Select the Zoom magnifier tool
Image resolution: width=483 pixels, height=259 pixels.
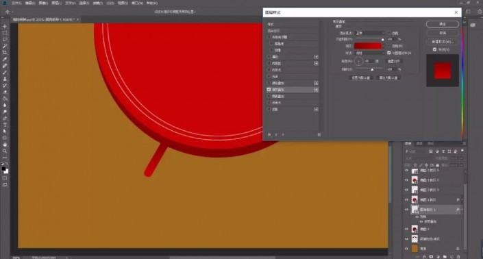click(x=5, y=151)
